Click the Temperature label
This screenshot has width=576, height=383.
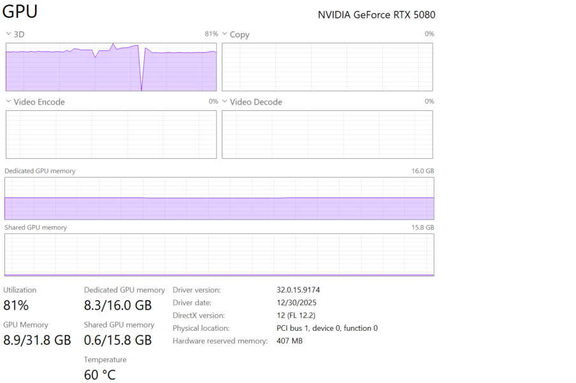(x=105, y=359)
